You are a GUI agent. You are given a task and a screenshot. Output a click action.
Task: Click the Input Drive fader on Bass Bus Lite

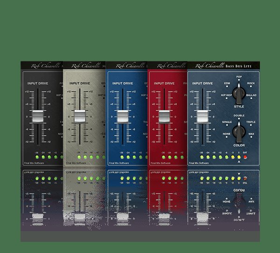click(x=203, y=117)
